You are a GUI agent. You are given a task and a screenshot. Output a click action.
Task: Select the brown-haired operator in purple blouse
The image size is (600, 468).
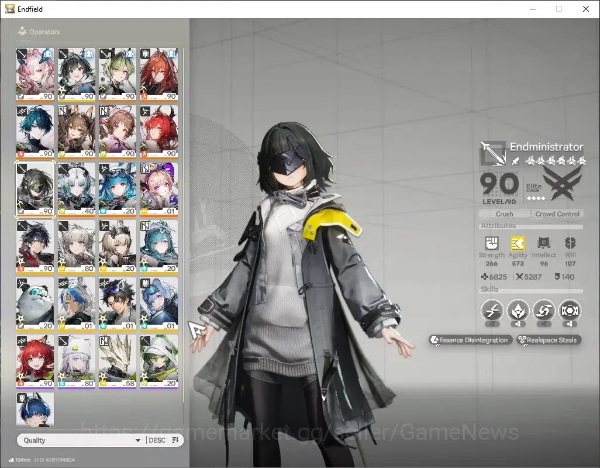118,132
